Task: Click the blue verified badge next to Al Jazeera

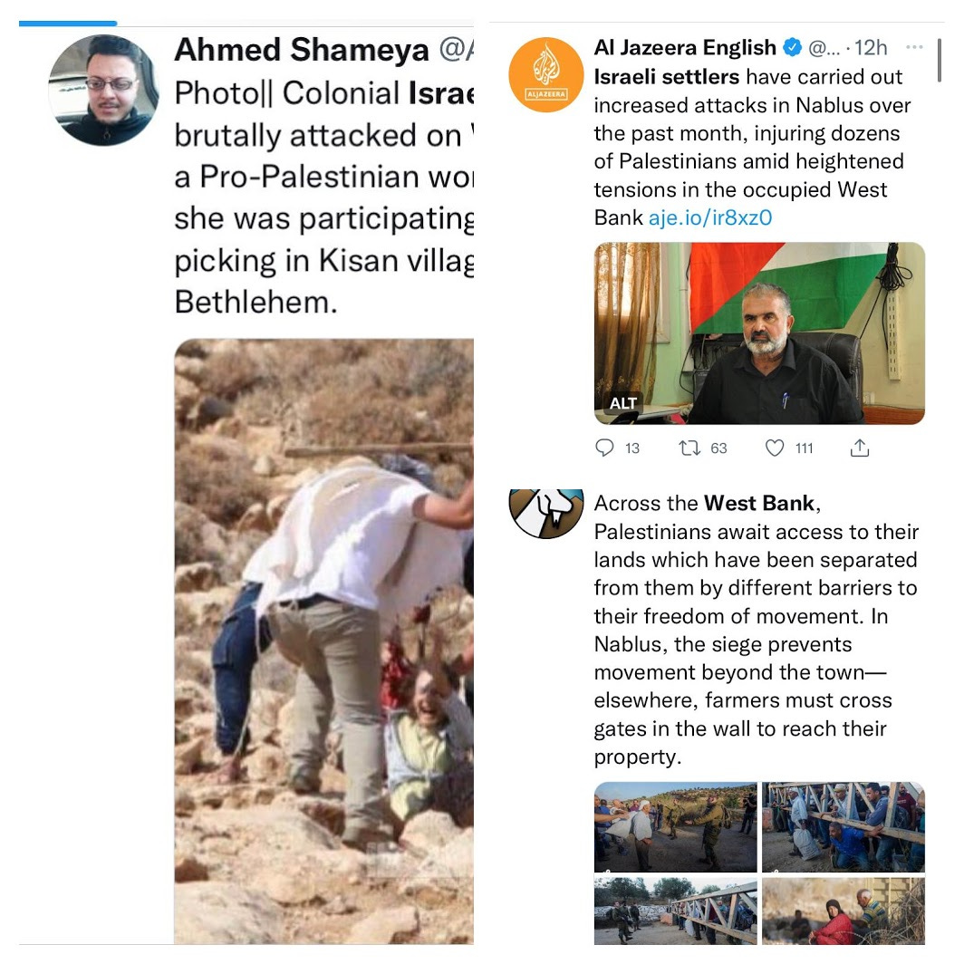Action: pos(793,47)
